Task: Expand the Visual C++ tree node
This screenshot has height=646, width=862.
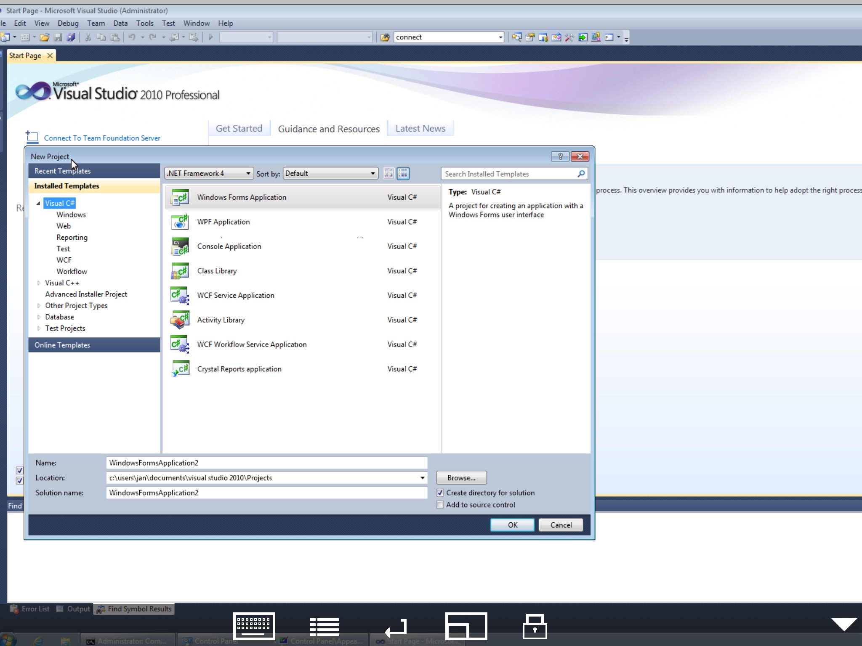Action: coord(39,283)
